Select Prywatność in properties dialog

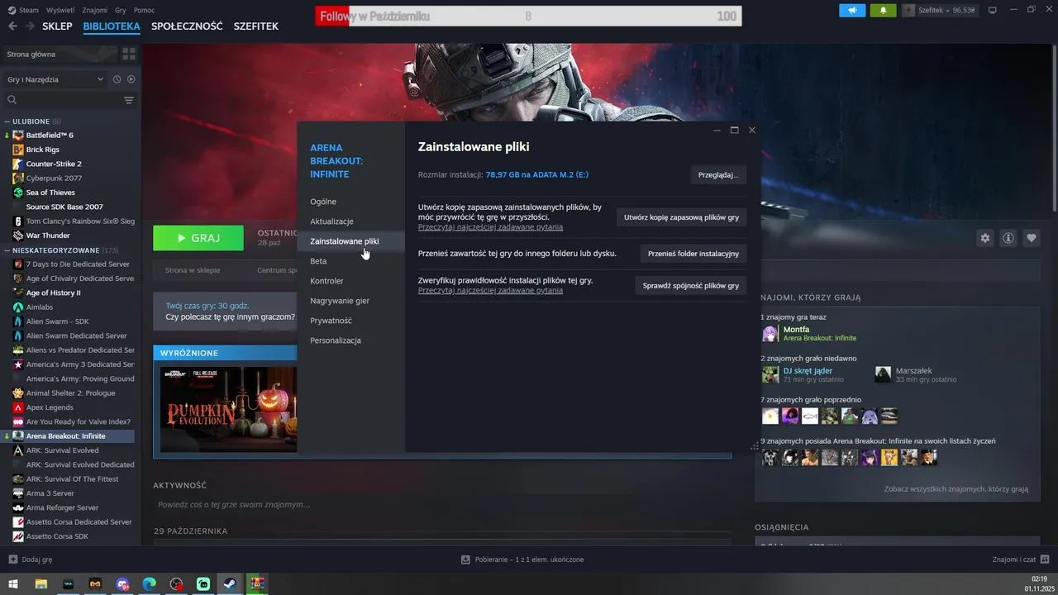click(331, 321)
